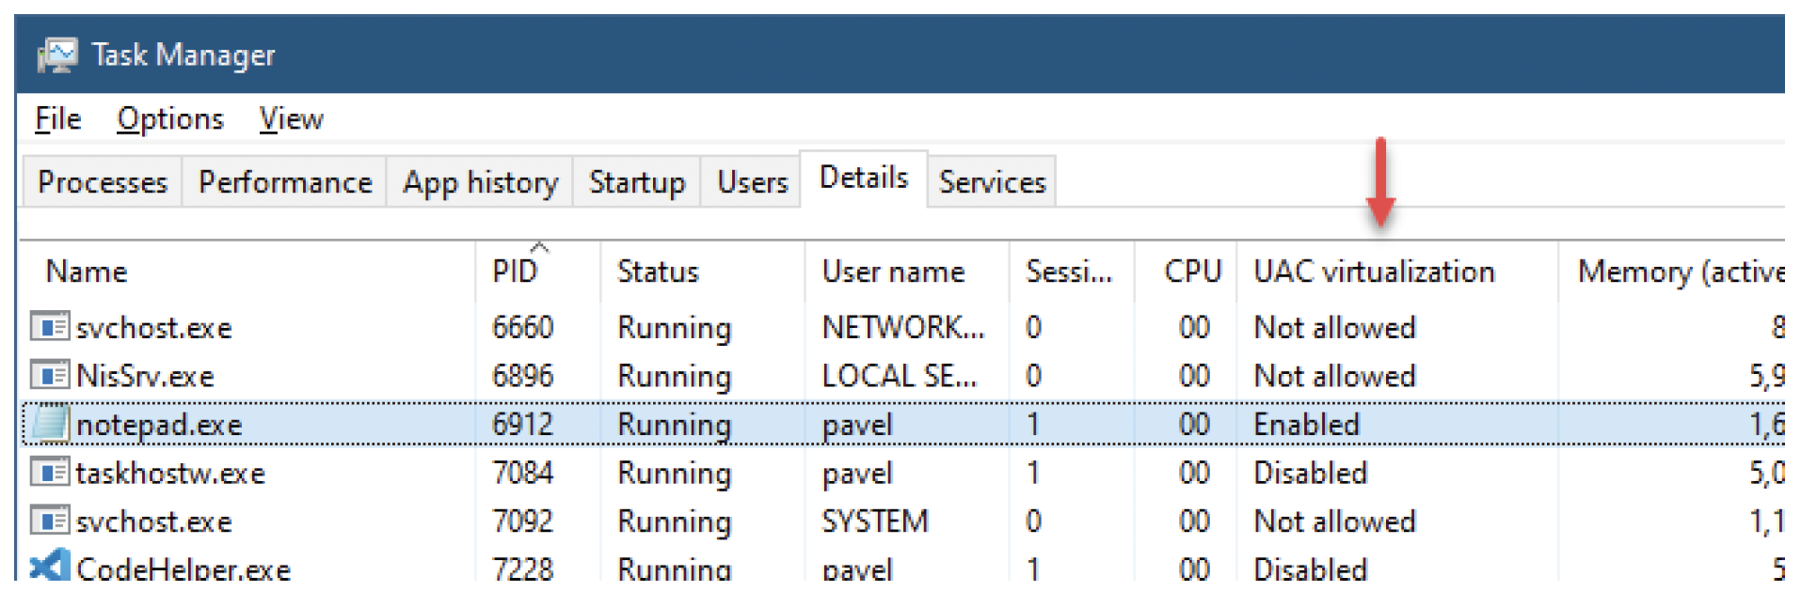The height and width of the screenshot is (607, 1801).
Task: Open the App history tab
Action: pyautogui.click(x=480, y=181)
